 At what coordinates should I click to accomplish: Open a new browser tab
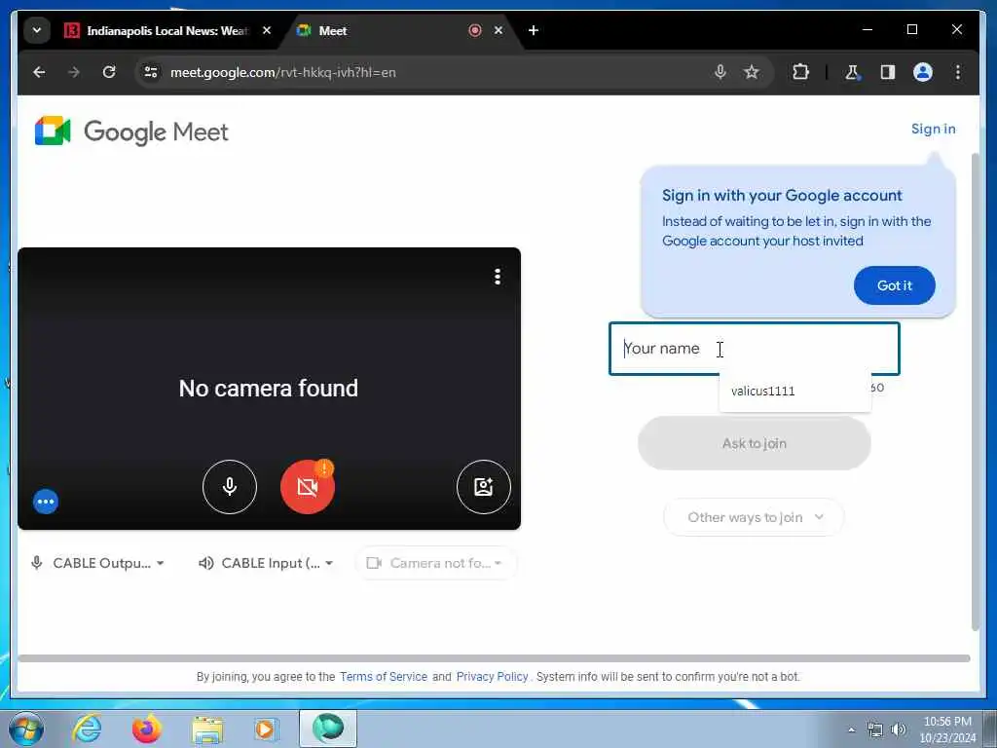534,30
